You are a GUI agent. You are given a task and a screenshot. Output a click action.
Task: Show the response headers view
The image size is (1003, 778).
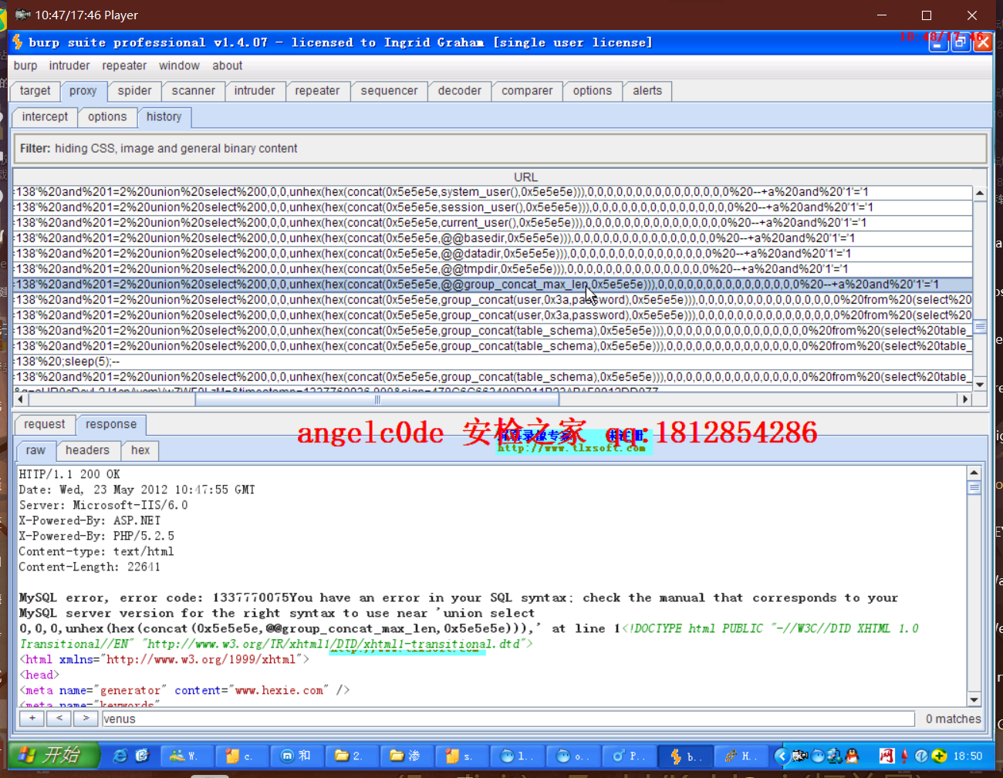87,450
